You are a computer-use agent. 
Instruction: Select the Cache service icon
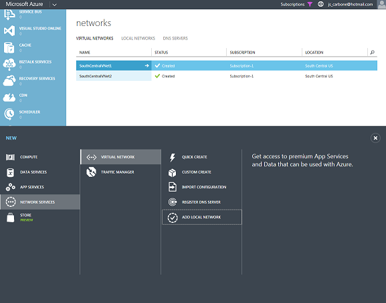coord(9,47)
